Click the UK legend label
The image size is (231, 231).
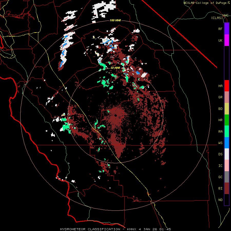[220, 40]
